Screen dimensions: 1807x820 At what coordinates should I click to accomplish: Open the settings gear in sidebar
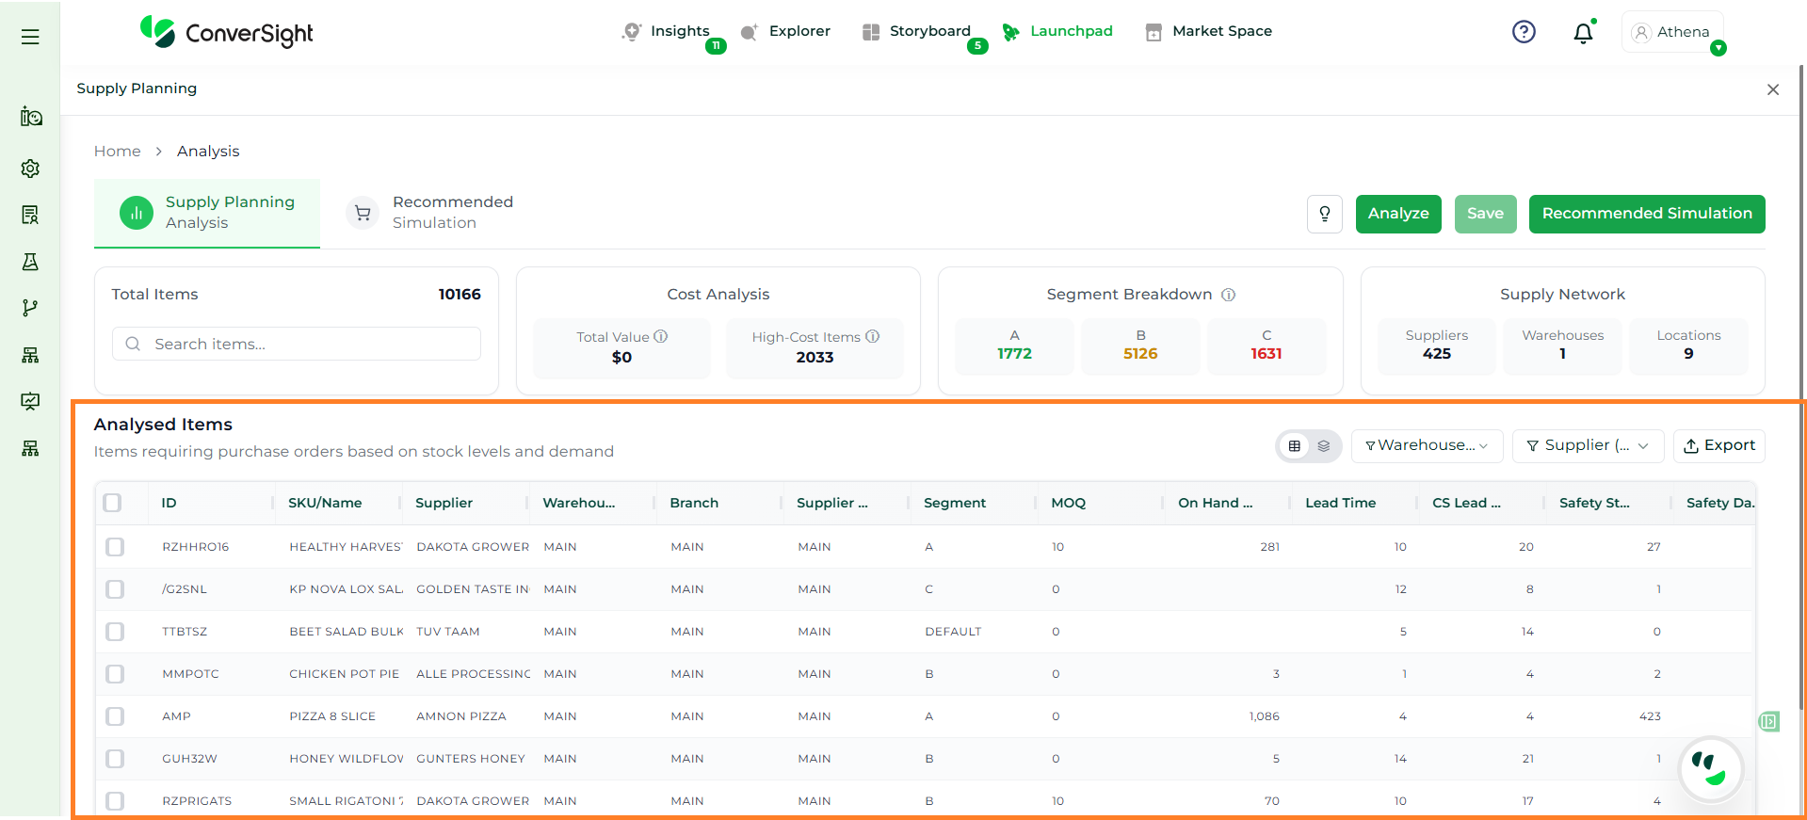[x=30, y=169]
